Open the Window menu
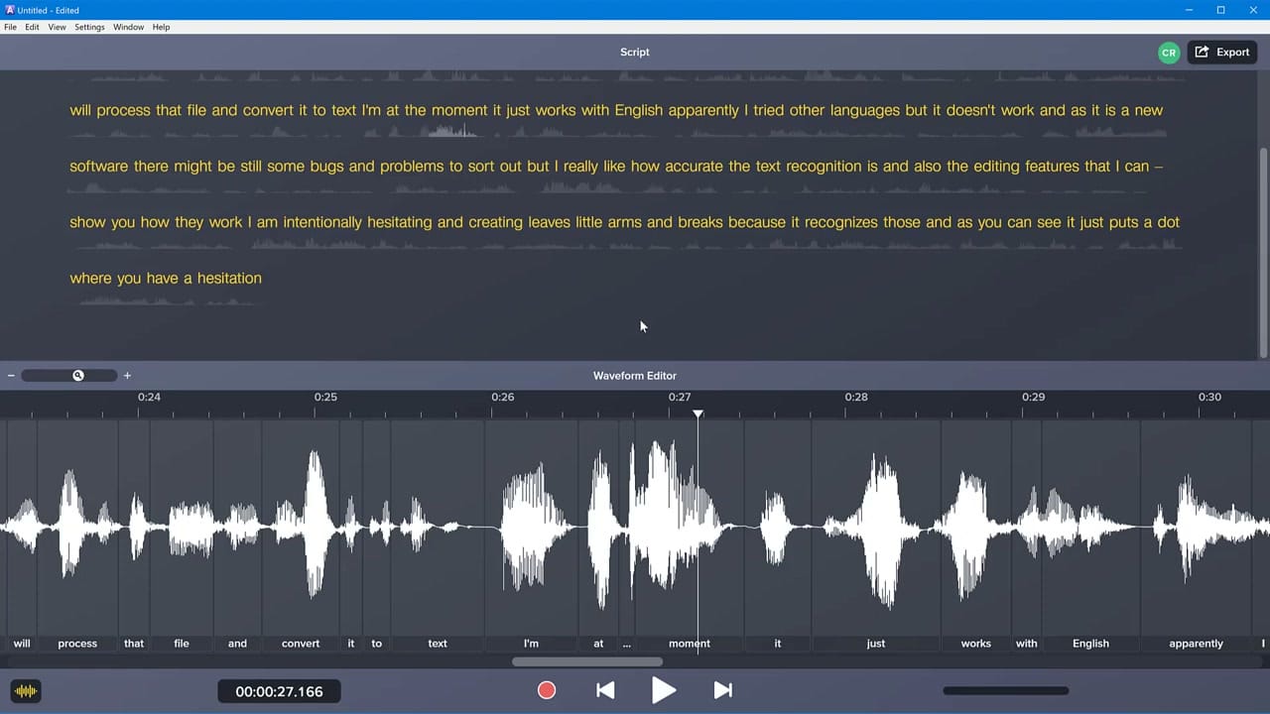Viewport: 1270px width, 714px height. point(128,27)
